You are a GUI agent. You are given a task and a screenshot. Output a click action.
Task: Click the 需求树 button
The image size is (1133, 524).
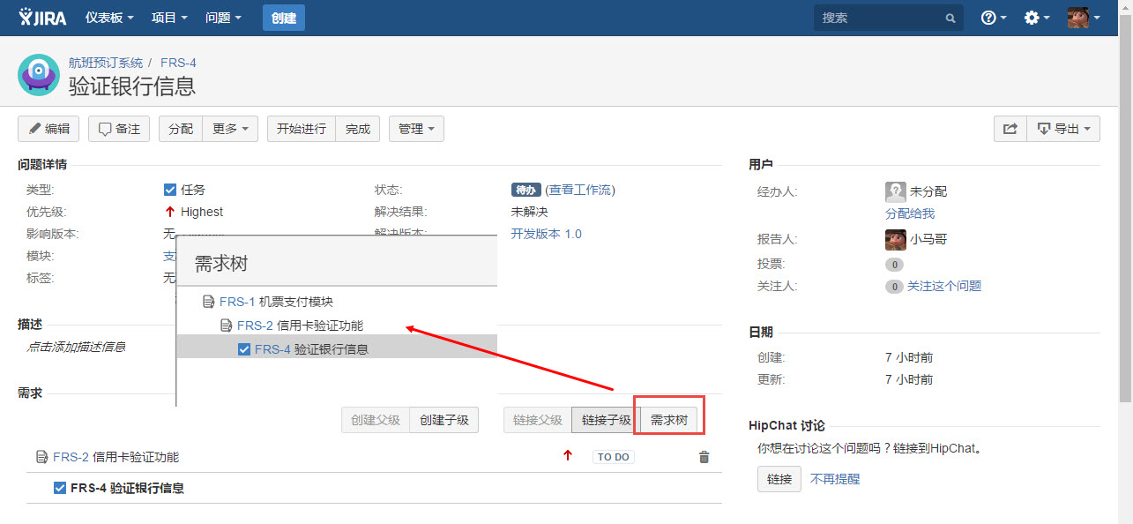click(669, 420)
